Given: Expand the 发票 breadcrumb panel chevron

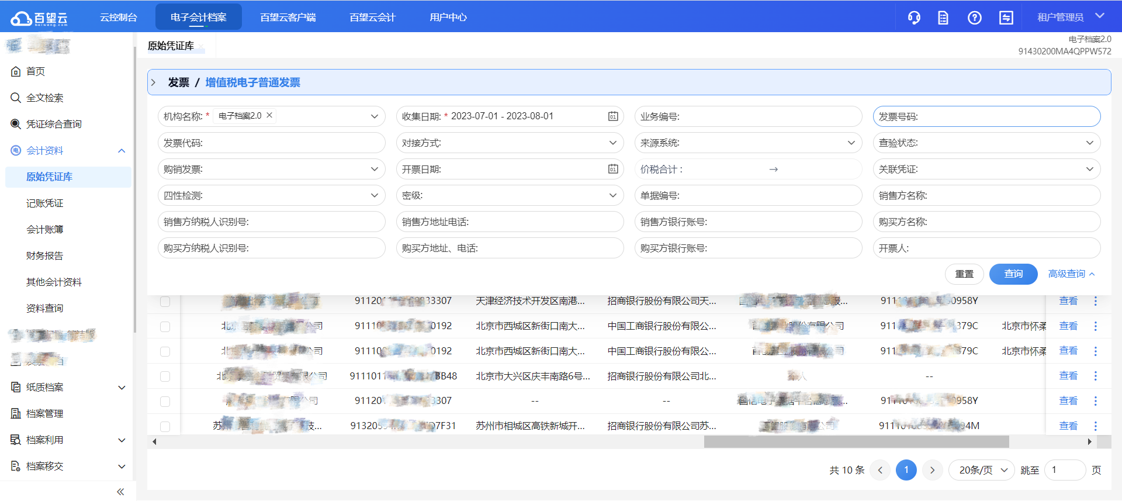Looking at the screenshot, I should click(x=154, y=82).
